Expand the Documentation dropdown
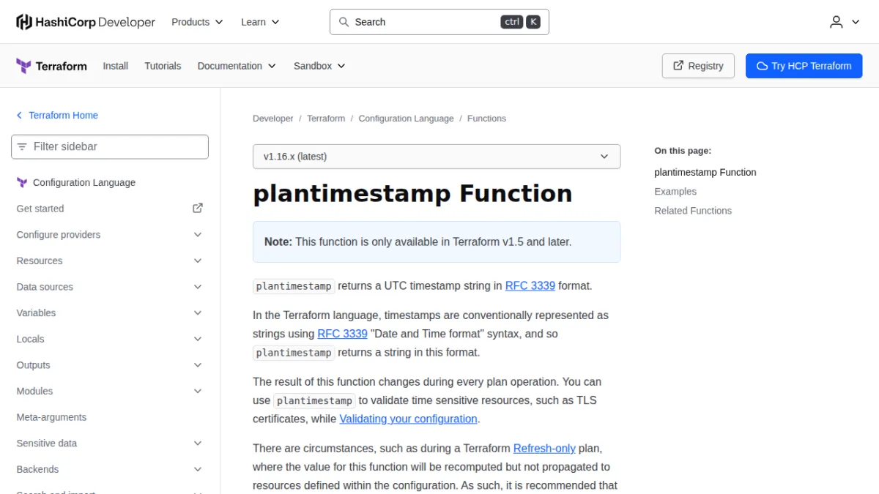 (x=237, y=66)
